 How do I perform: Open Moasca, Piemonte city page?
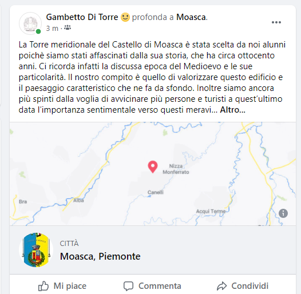tap(100, 256)
